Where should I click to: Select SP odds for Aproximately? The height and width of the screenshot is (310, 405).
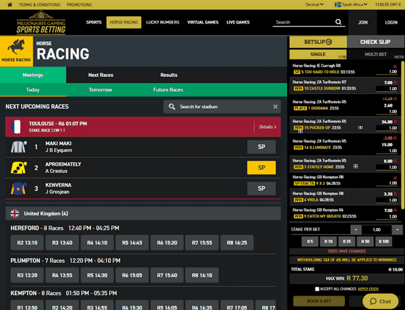(x=262, y=167)
